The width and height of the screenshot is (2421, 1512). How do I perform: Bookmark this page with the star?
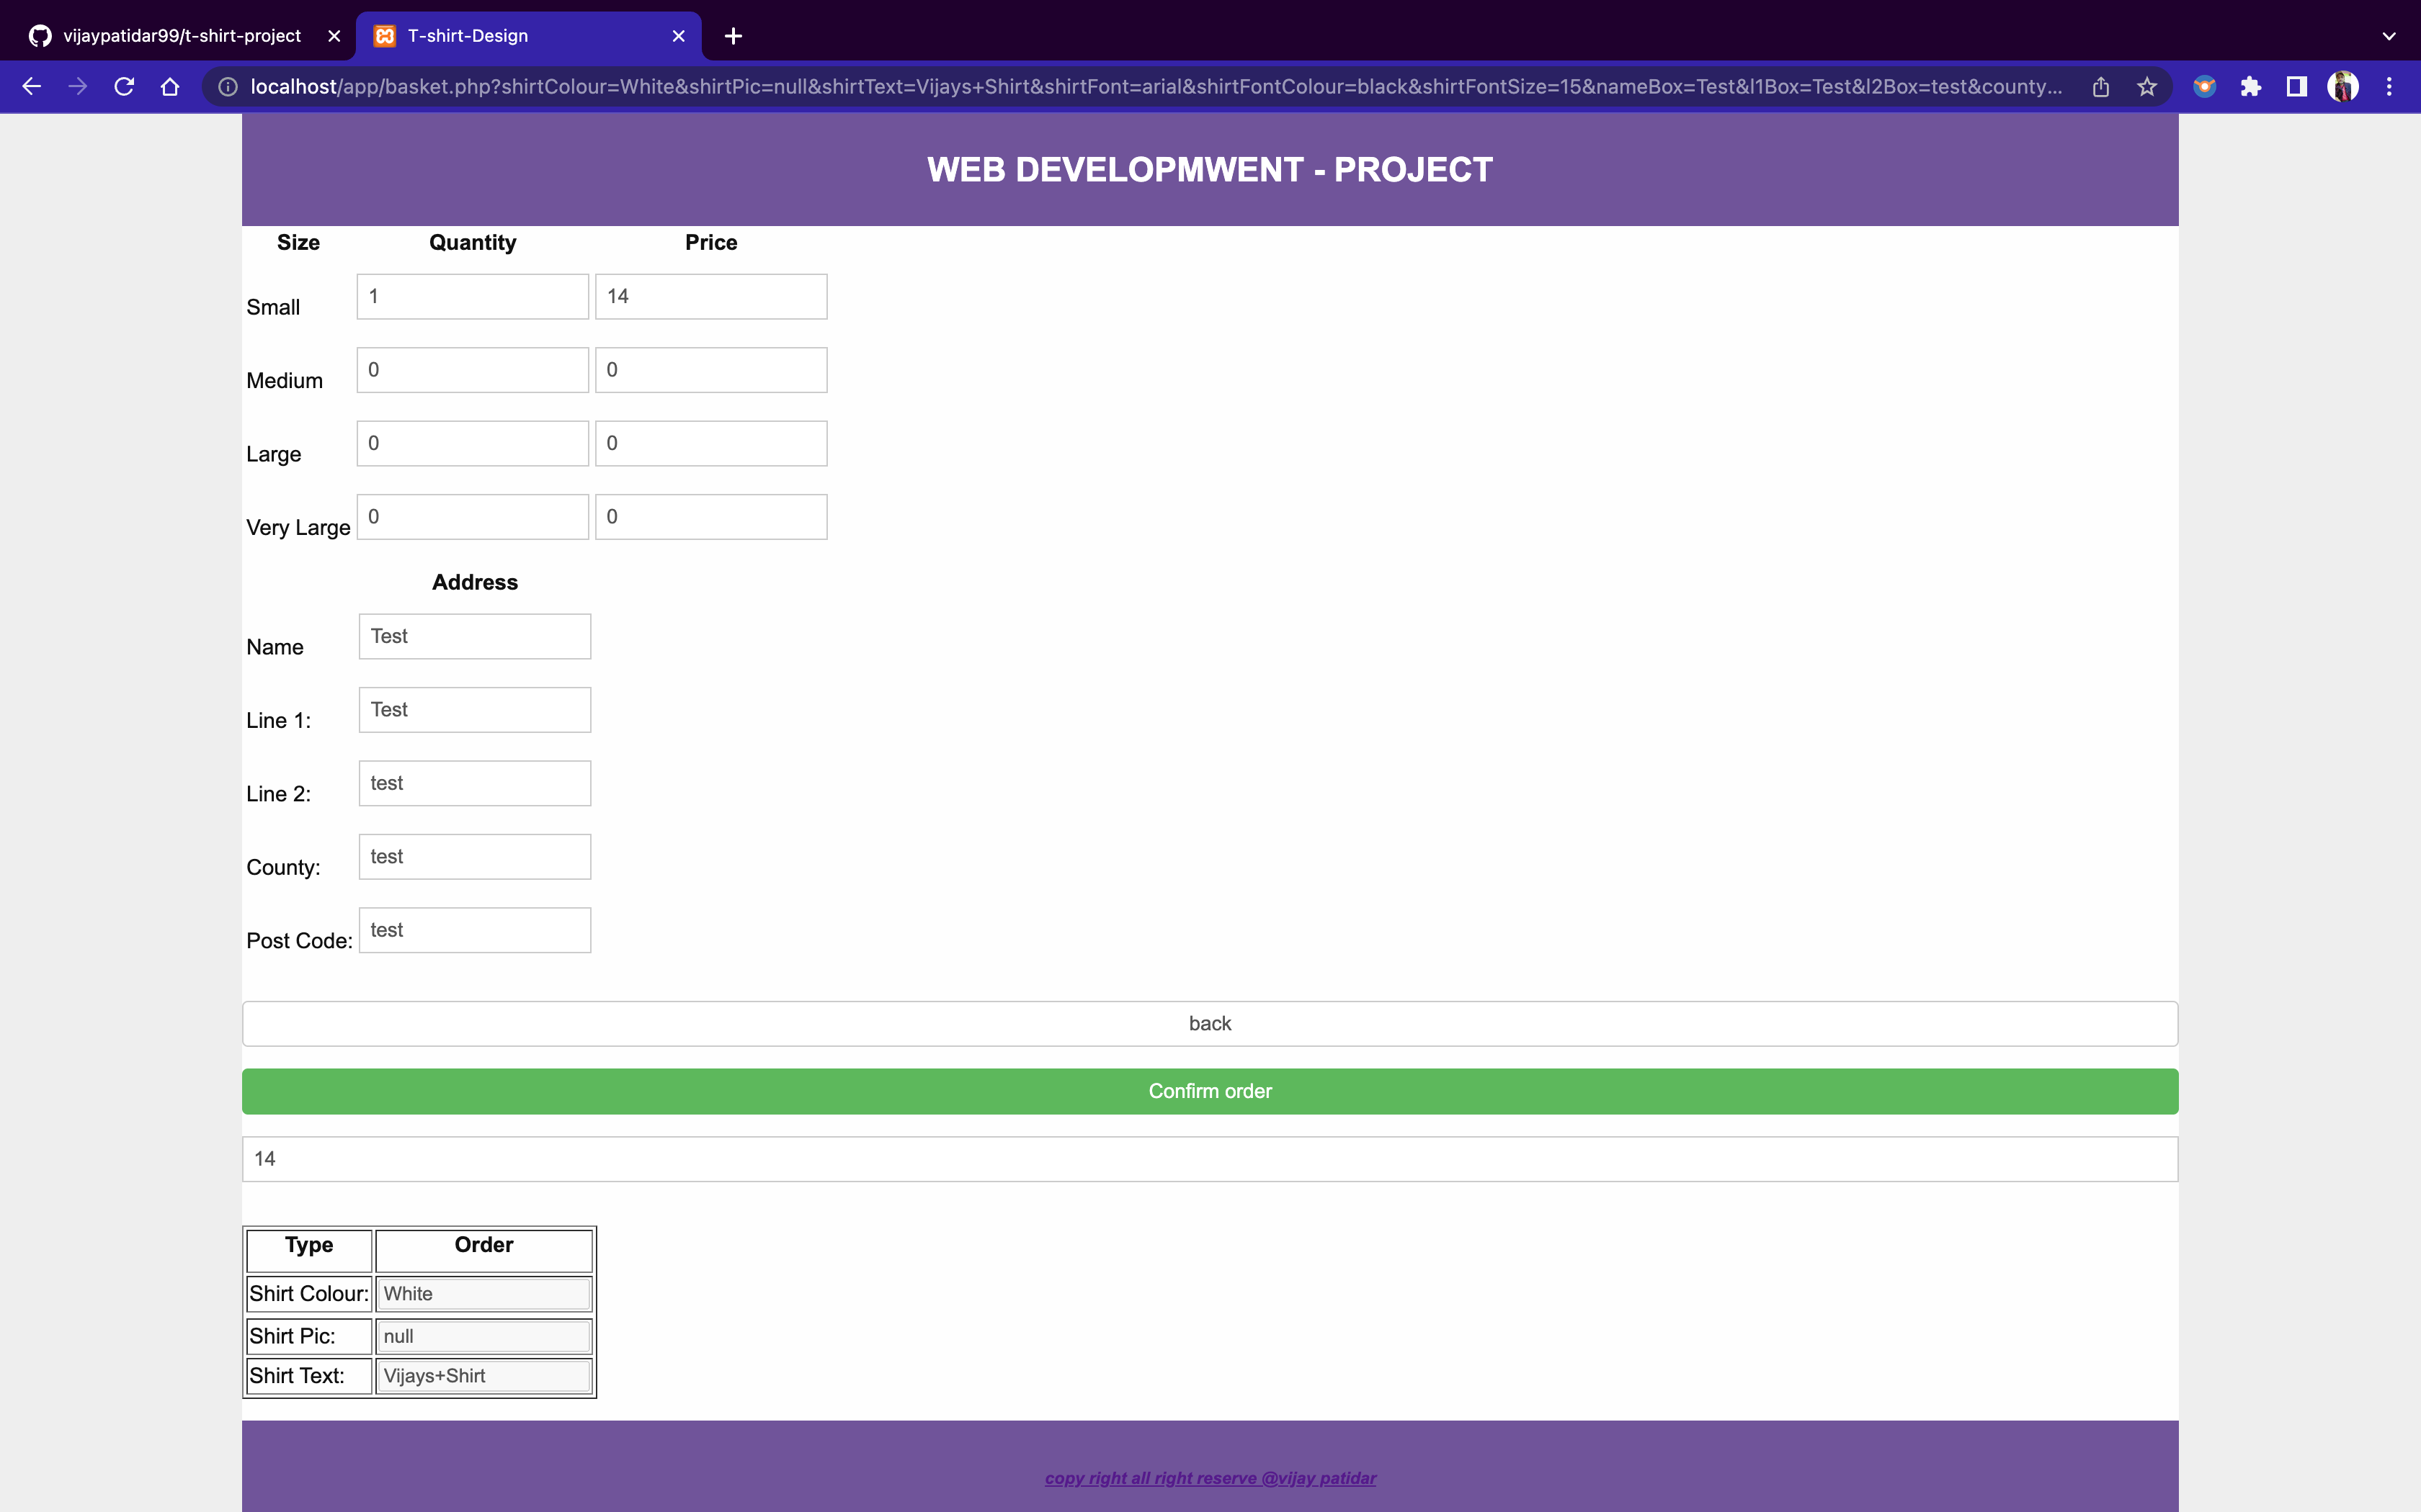[x=2147, y=86]
